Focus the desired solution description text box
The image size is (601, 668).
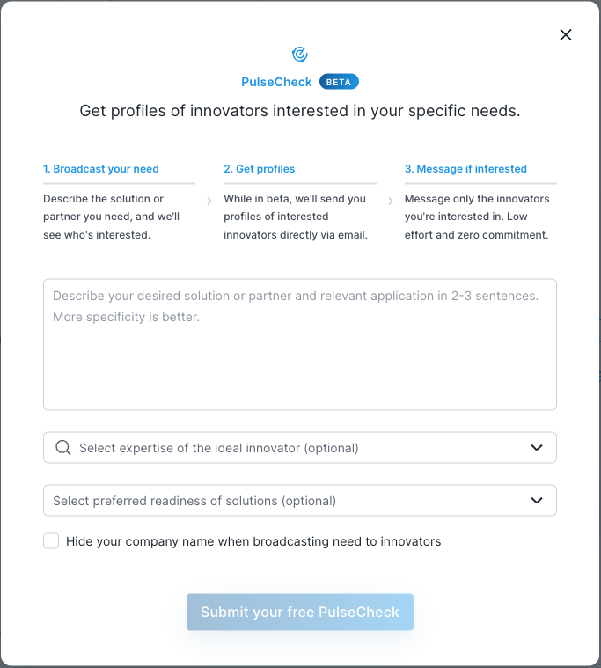tap(300, 352)
